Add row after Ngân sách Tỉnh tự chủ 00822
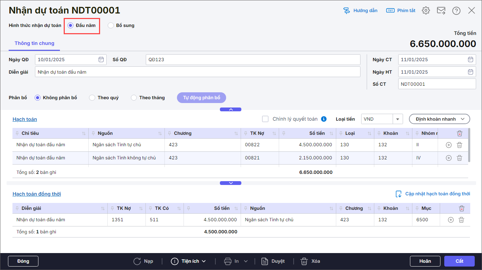Image resolution: width=482 pixels, height=270 pixels. [x=448, y=145]
